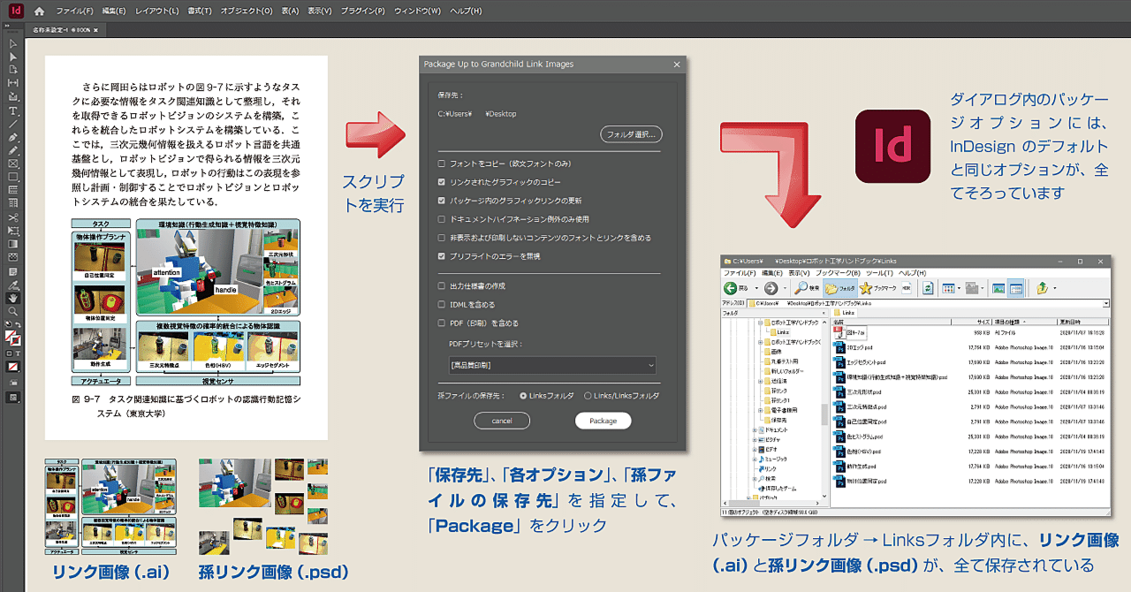Click the Package button in the dialog
The height and width of the screenshot is (592, 1131).
click(603, 421)
